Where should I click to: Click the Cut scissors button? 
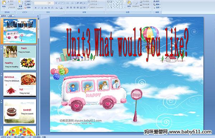pos(11,1)
